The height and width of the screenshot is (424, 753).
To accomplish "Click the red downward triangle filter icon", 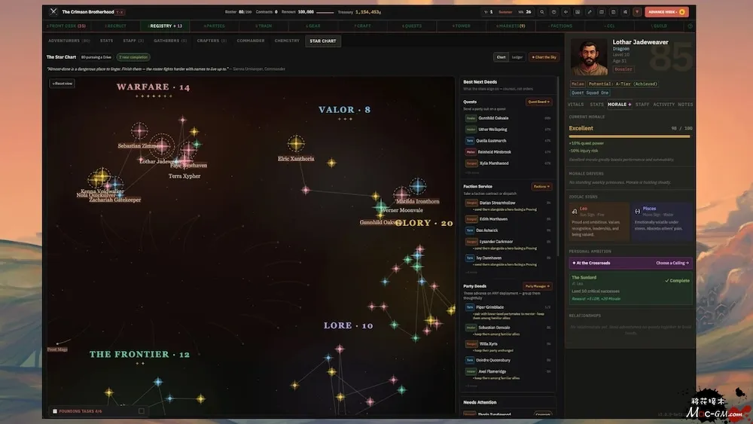I will [637, 12].
